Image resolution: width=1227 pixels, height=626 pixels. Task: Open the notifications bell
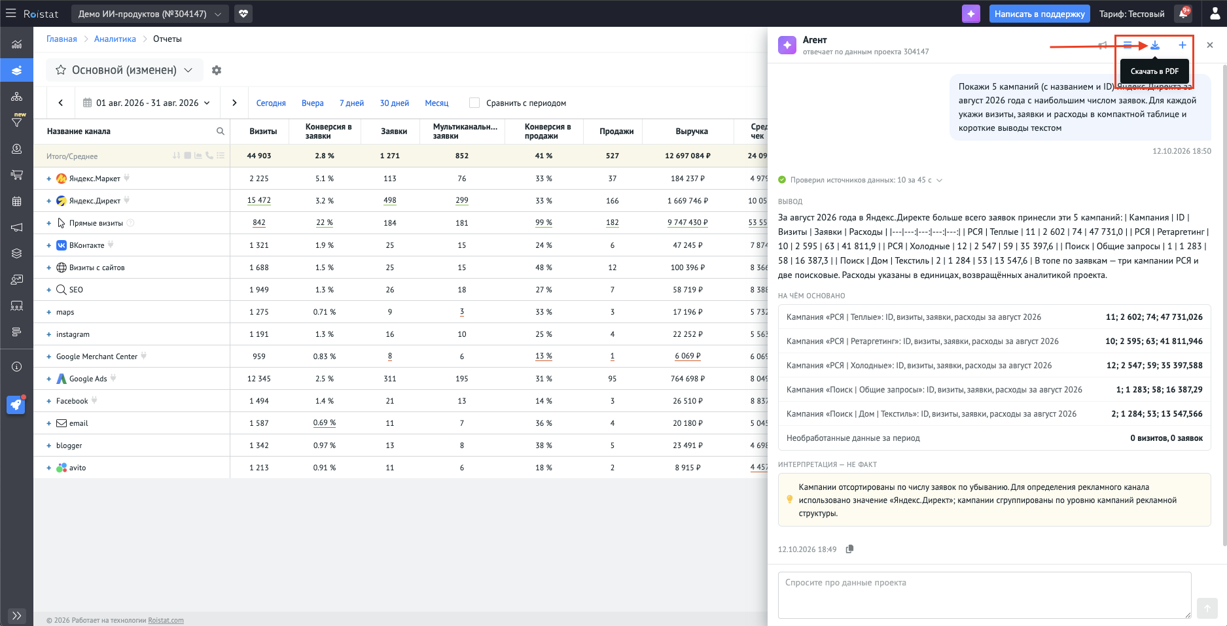1183,13
